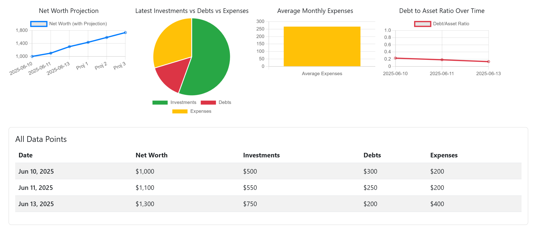Click the Investments column header
Image resolution: width=535 pixels, height=231 pixels.
point(261,155)
